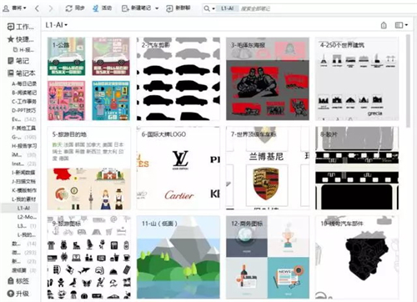The image size is (417, 302).
Task: Select notebook F-其他工具
Action: 24,128
